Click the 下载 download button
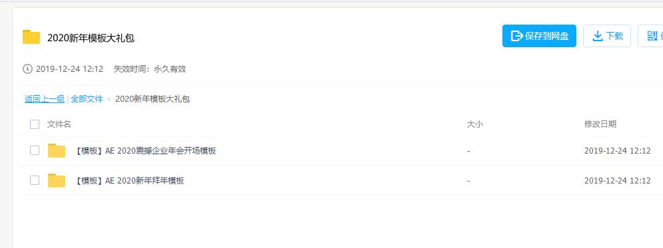 607,36
